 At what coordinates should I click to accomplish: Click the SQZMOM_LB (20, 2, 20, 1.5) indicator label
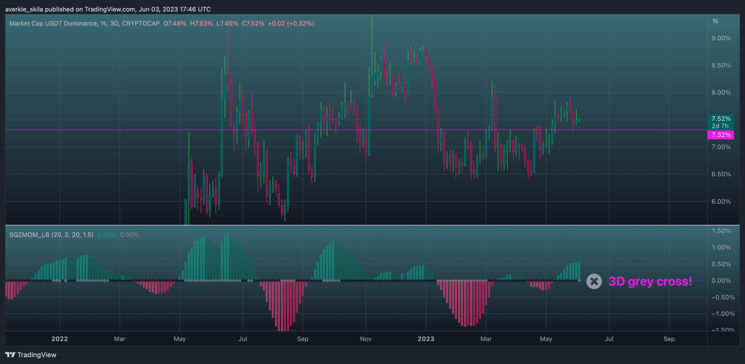[52, 235]
